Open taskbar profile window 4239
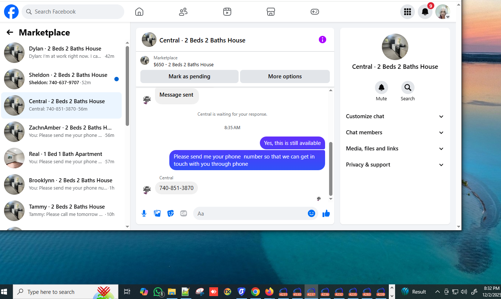Image resolution: width=501 pixels, height=299 pixels. (x=381, y=292)
